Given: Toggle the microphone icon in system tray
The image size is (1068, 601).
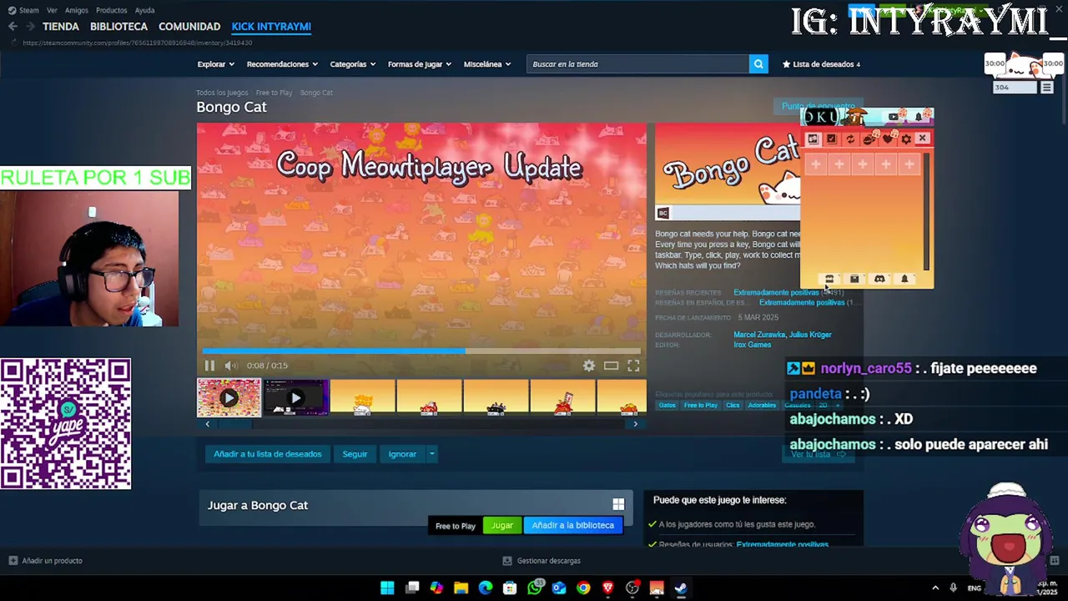Looking at the screenshot, I should [953, 588].
